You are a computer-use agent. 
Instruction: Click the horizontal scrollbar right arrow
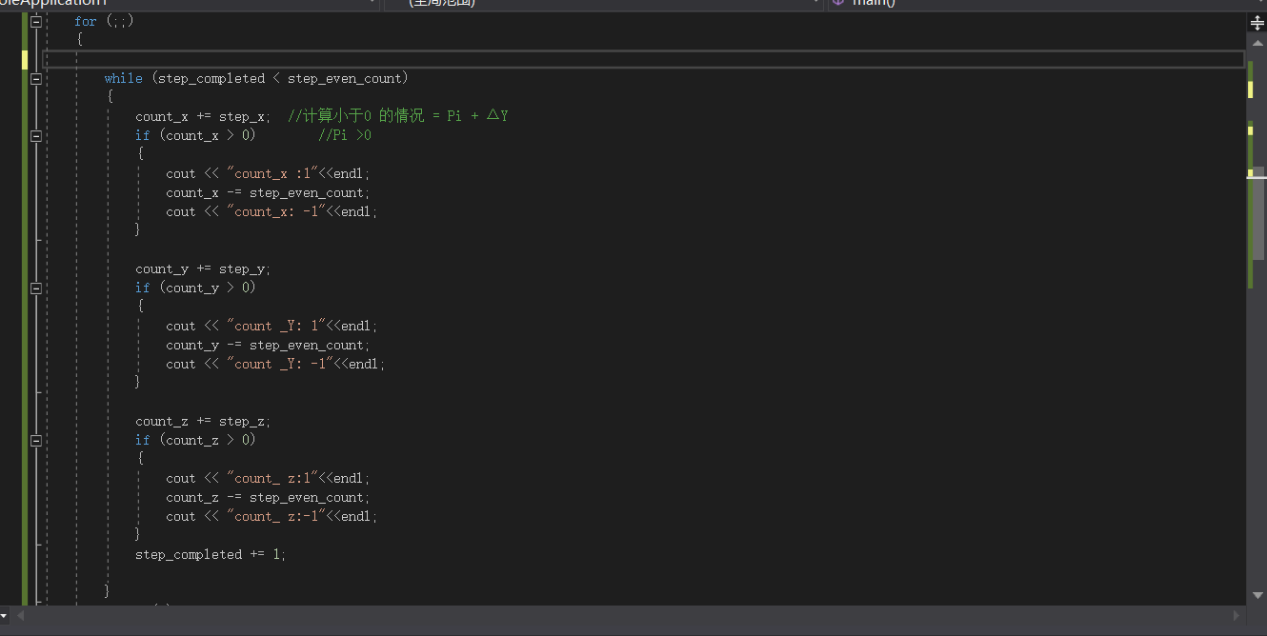1237,616
